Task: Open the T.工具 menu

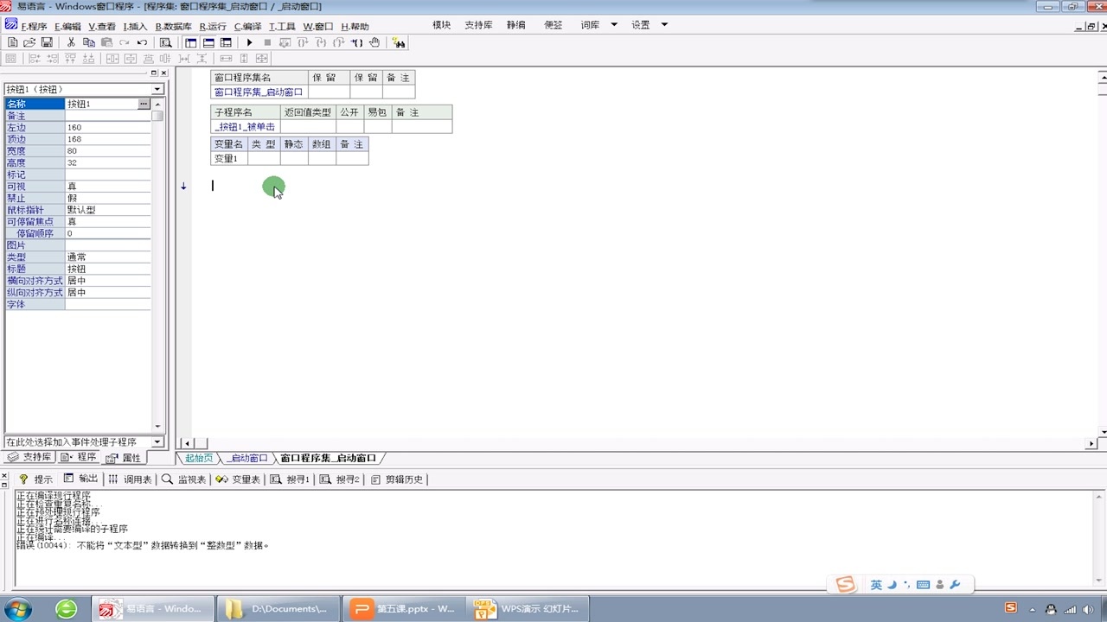Action: coord(282,27)
